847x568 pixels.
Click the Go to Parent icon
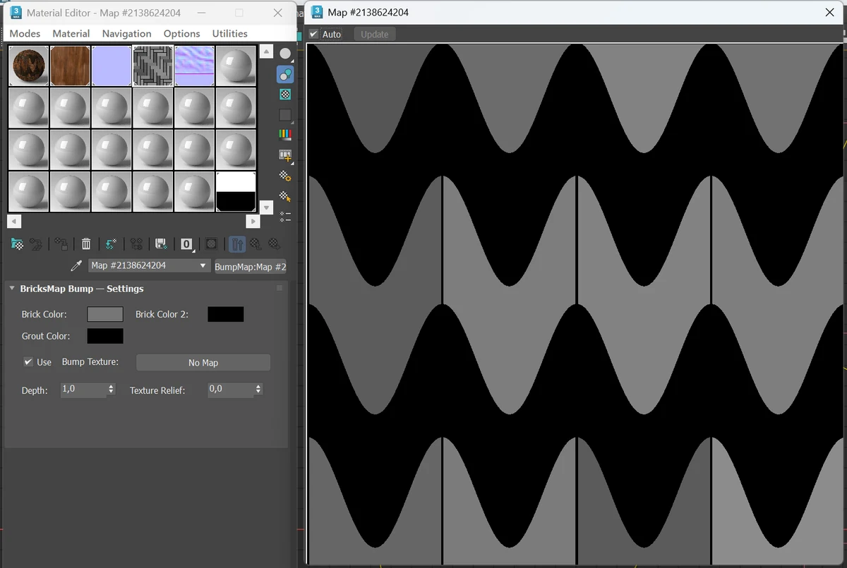pyautogui.click(x=256, y=244)
